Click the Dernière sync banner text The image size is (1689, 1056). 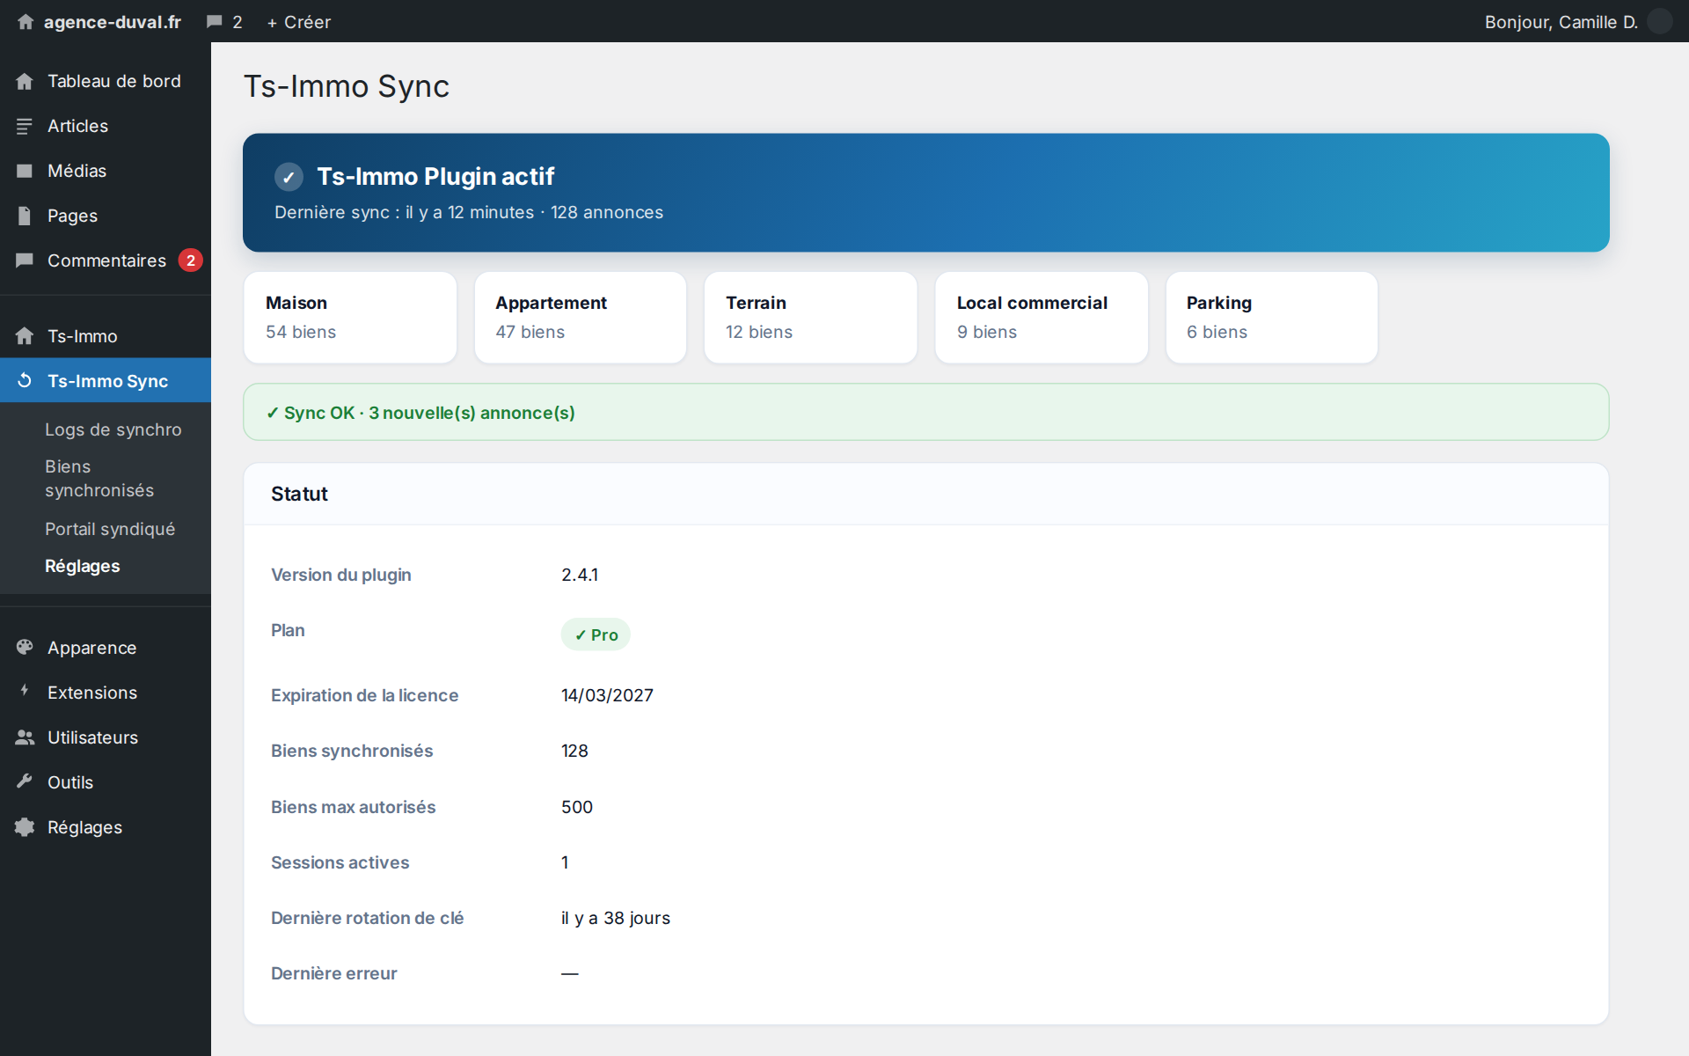click(x=469, y=212)
